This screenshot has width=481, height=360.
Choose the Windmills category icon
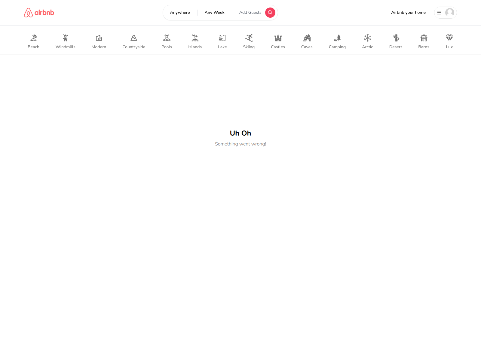click(66, 38)
